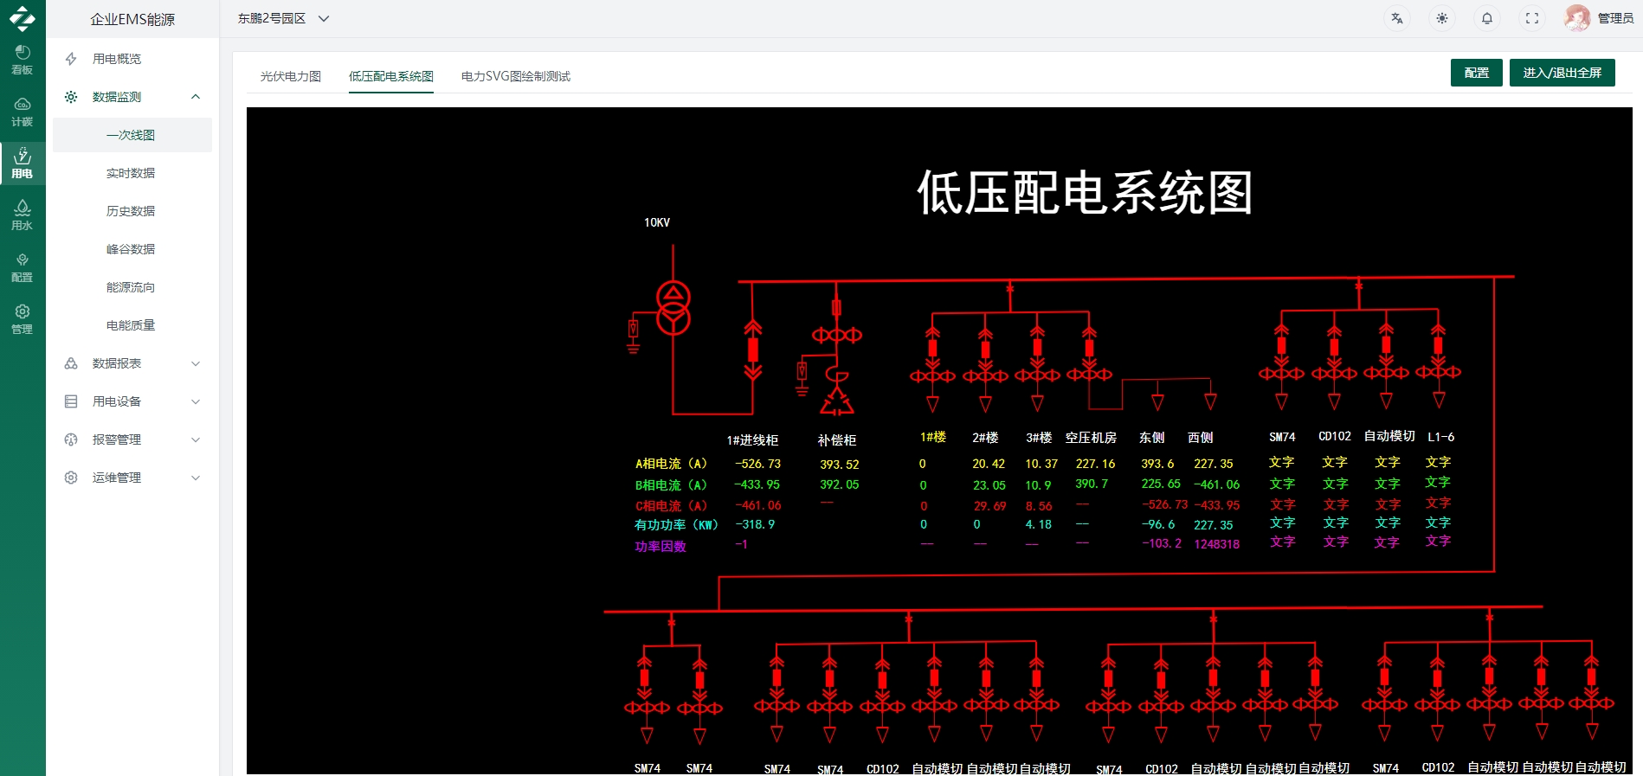Click the 运维管理 icon
The height and width of the screenshot is (776, 1643).
point(71,478)
